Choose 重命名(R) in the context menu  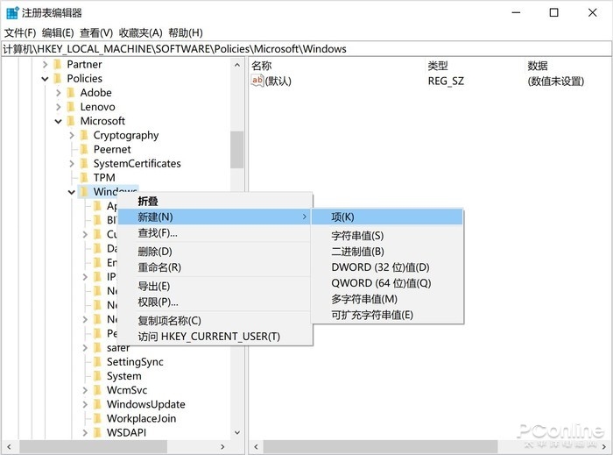point(215,267)
